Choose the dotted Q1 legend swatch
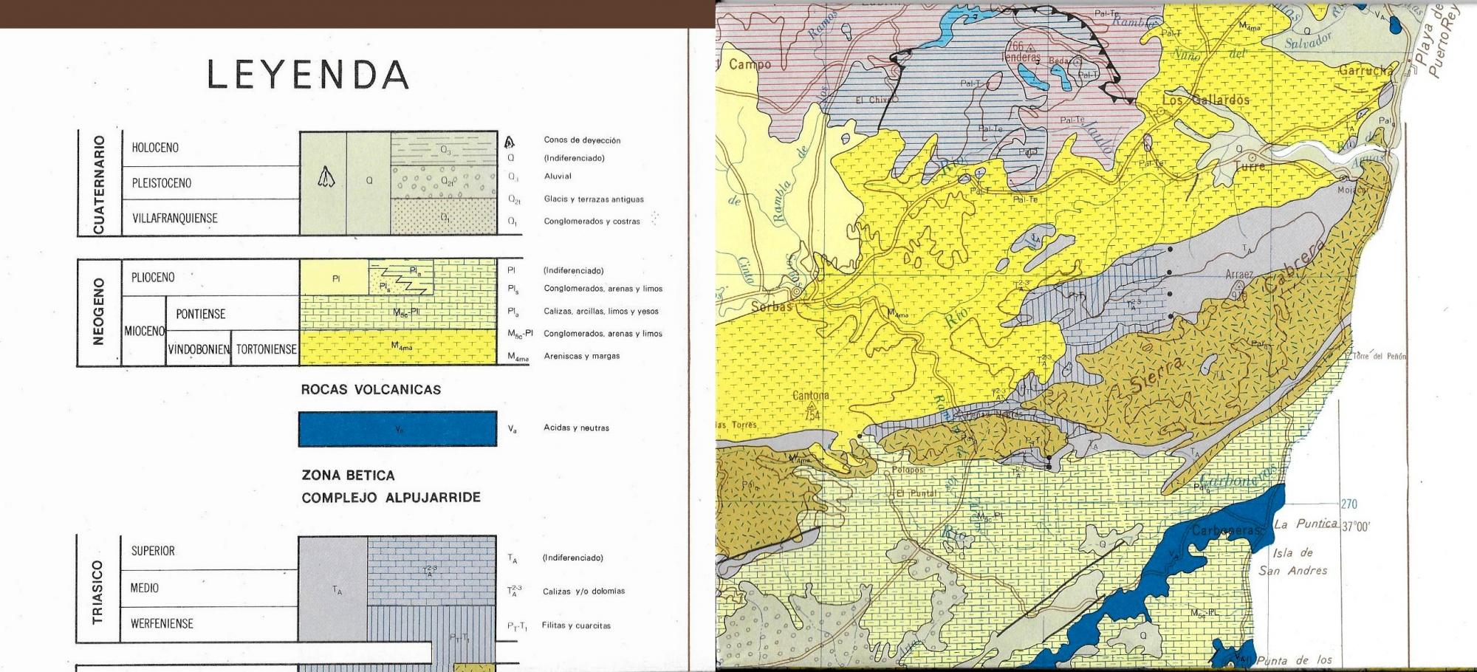The width and height of the screenshot is (1477, 672). [x=443, y=217]
